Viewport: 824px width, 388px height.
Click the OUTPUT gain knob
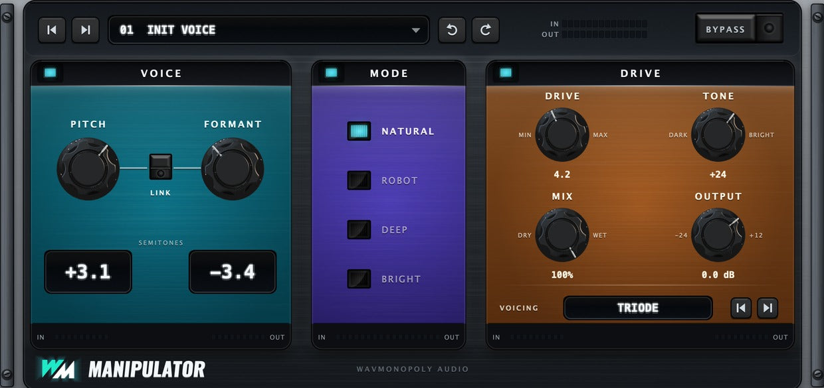(x=718, y=235)
